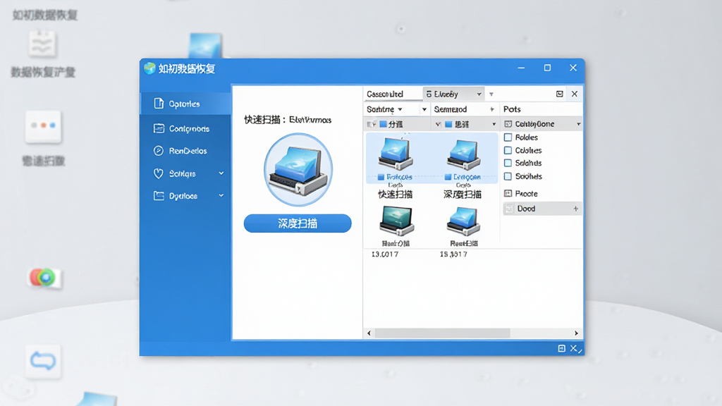
Task: Click the scrollbar's right arrow
Action: [576, 333]
